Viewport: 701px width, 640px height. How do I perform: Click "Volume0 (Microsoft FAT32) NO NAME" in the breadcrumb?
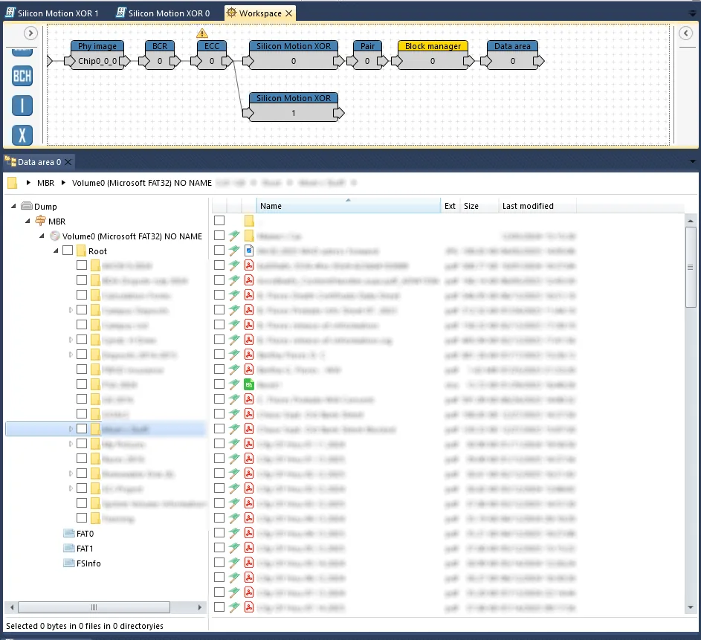(x=142, y=183)
